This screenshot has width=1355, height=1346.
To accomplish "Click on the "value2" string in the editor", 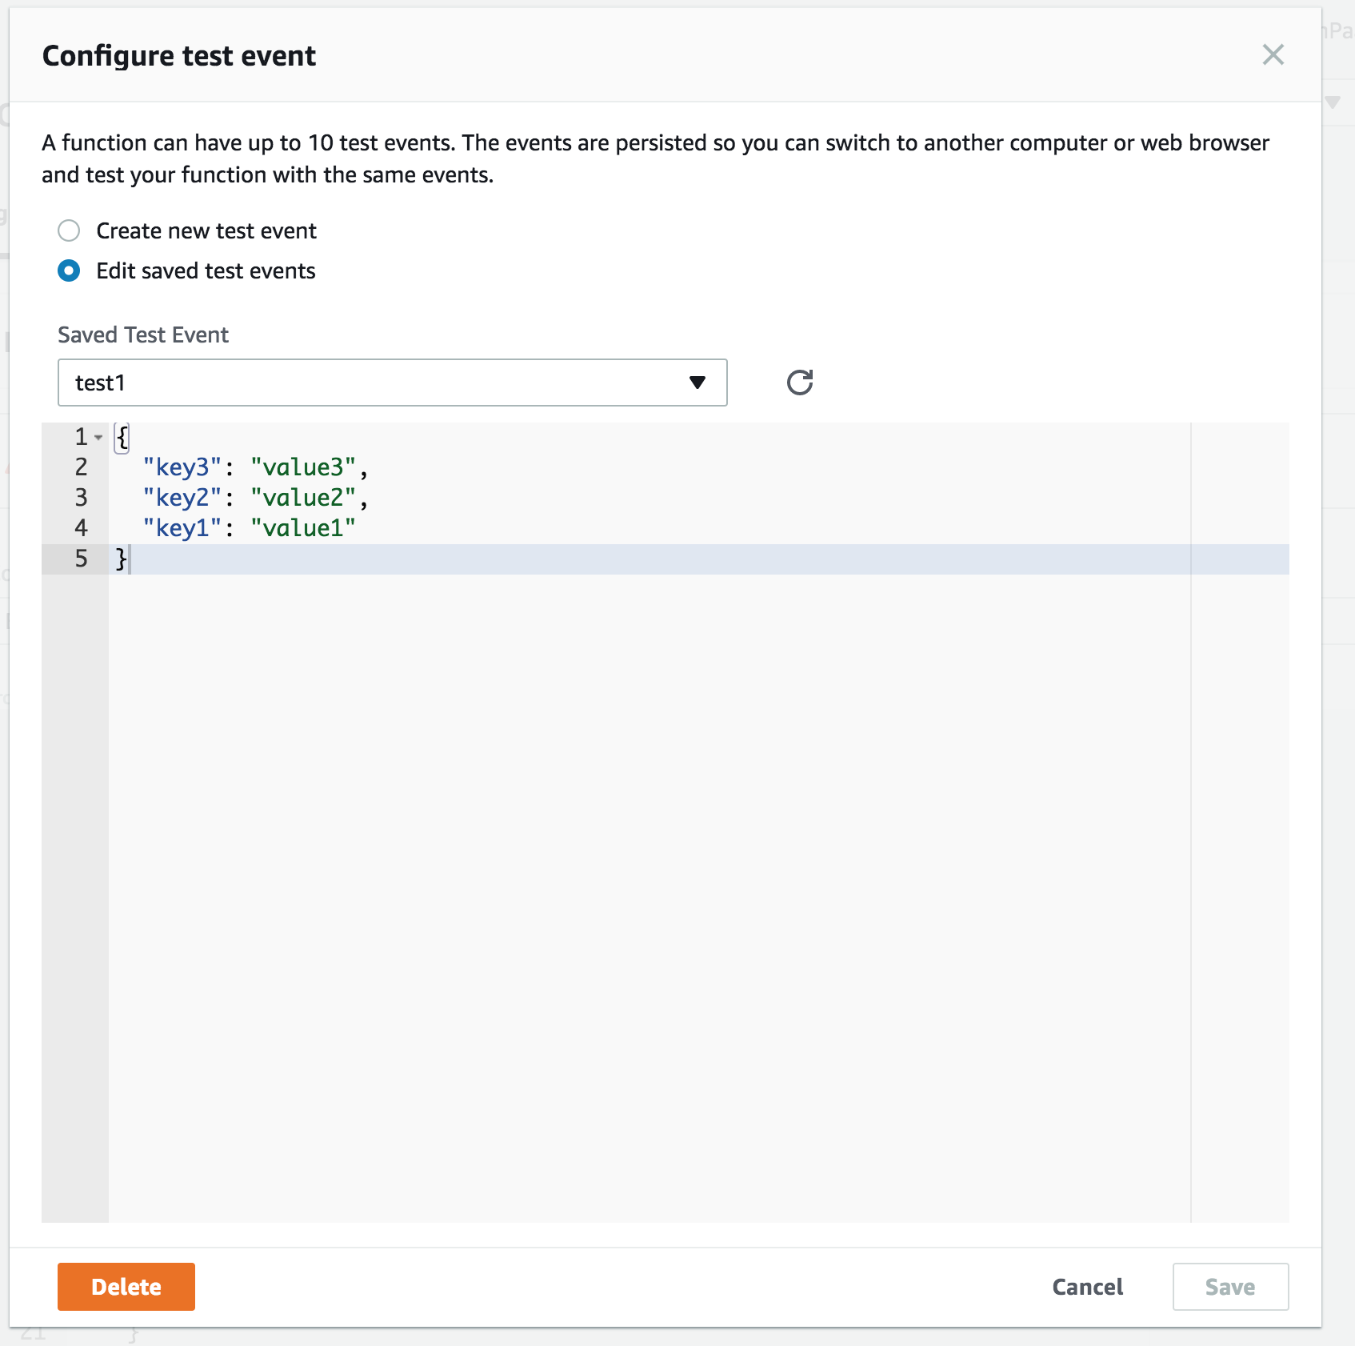I will (x=302, y=498).
